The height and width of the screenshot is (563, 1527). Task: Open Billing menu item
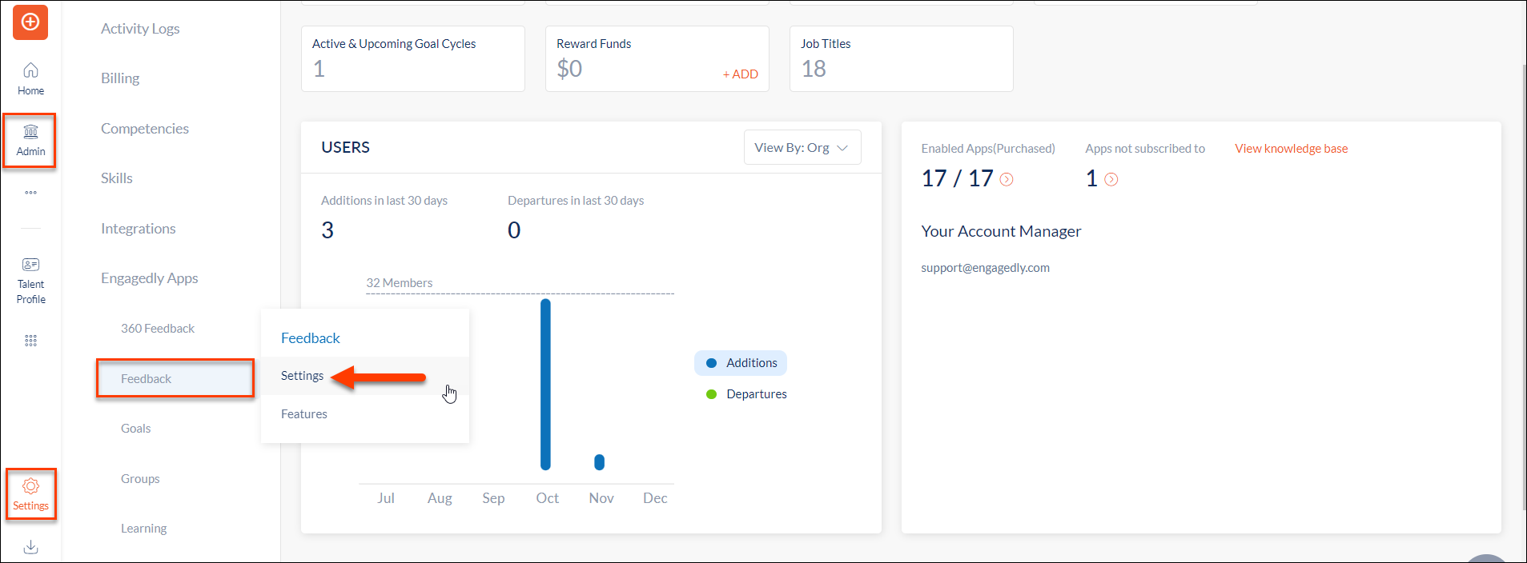120,78
